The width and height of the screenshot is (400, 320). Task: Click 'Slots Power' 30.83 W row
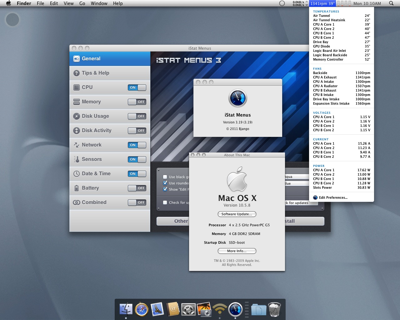point(342,187)
